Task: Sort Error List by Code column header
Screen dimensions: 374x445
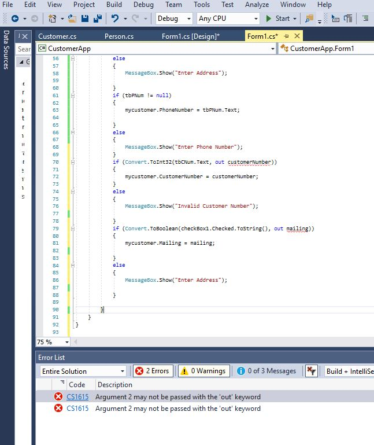Action: pyautogui.click(x=77, y=385)
